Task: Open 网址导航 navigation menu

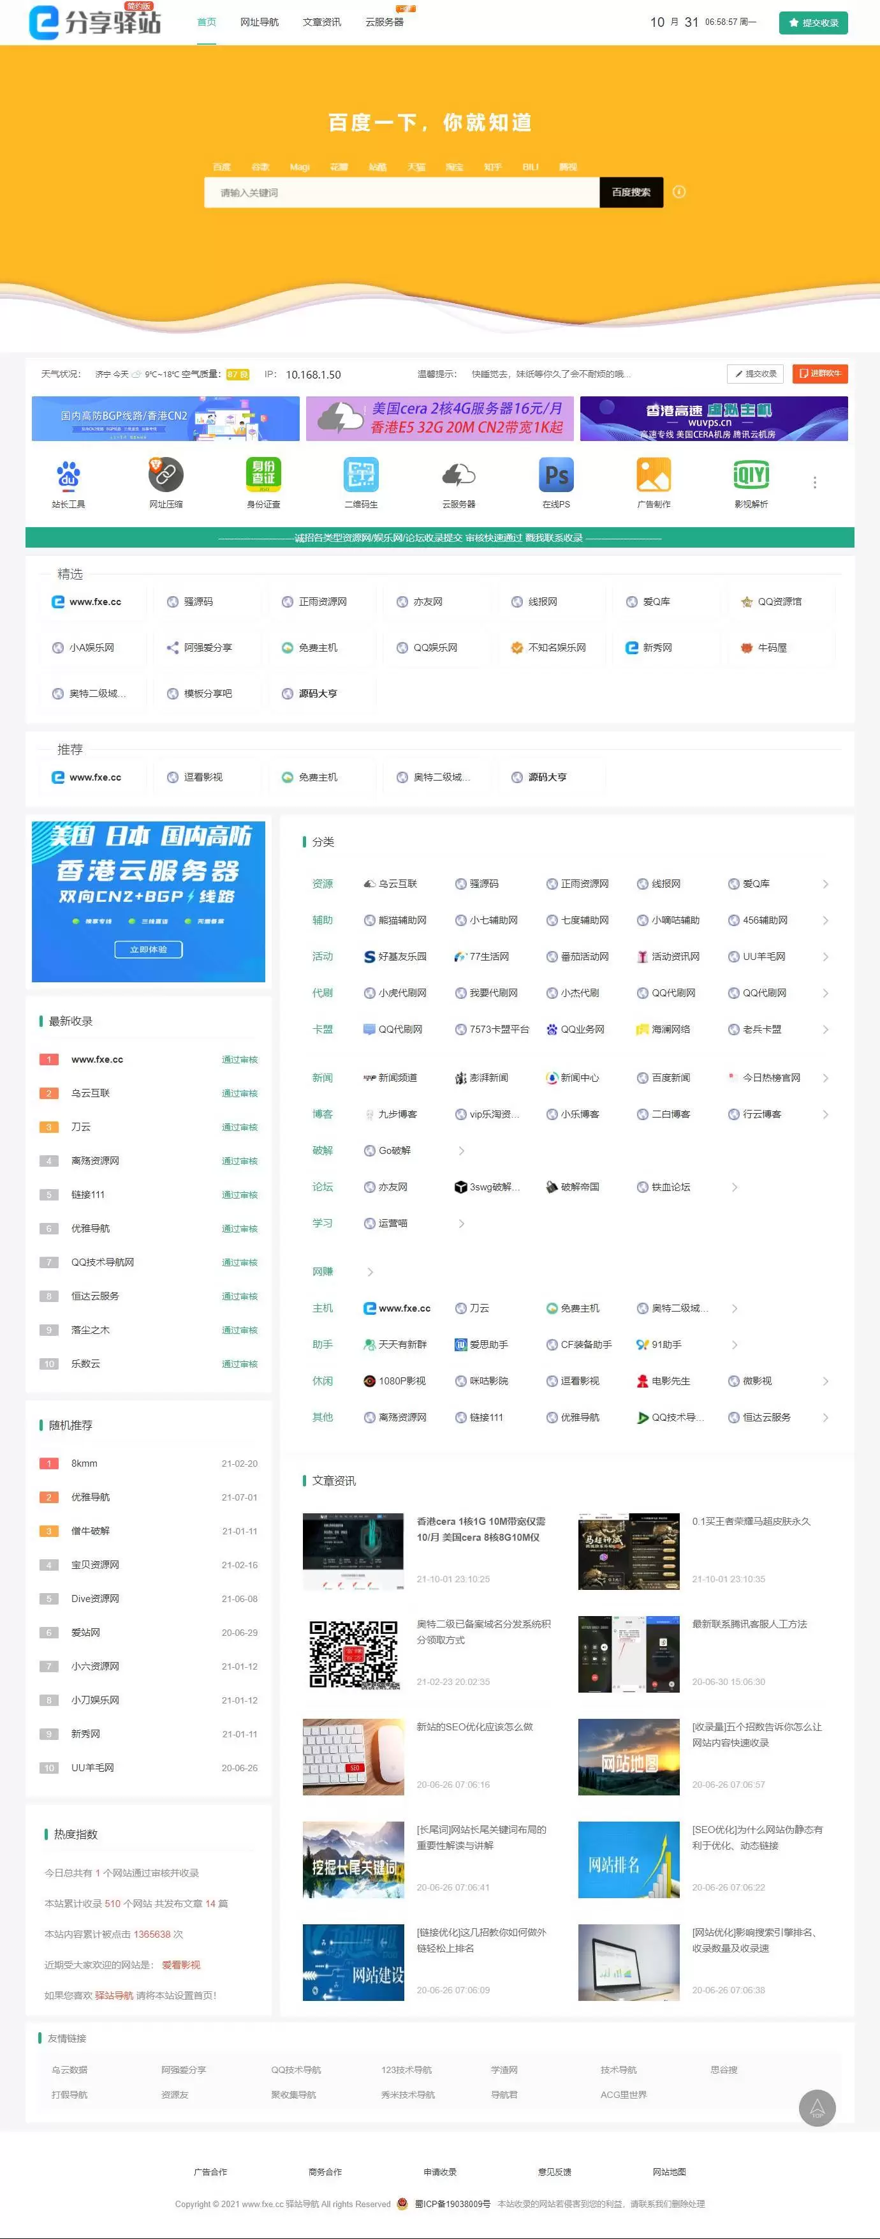Action: (x=260, y=22)
